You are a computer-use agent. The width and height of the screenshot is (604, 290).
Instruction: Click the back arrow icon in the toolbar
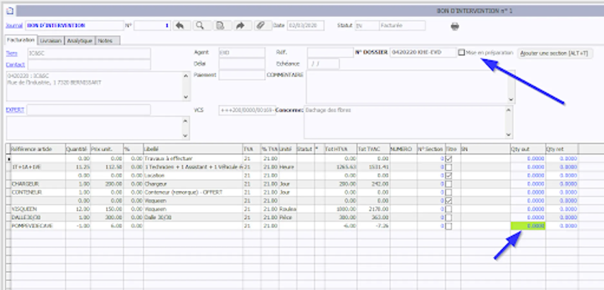[x=180, y=25]
